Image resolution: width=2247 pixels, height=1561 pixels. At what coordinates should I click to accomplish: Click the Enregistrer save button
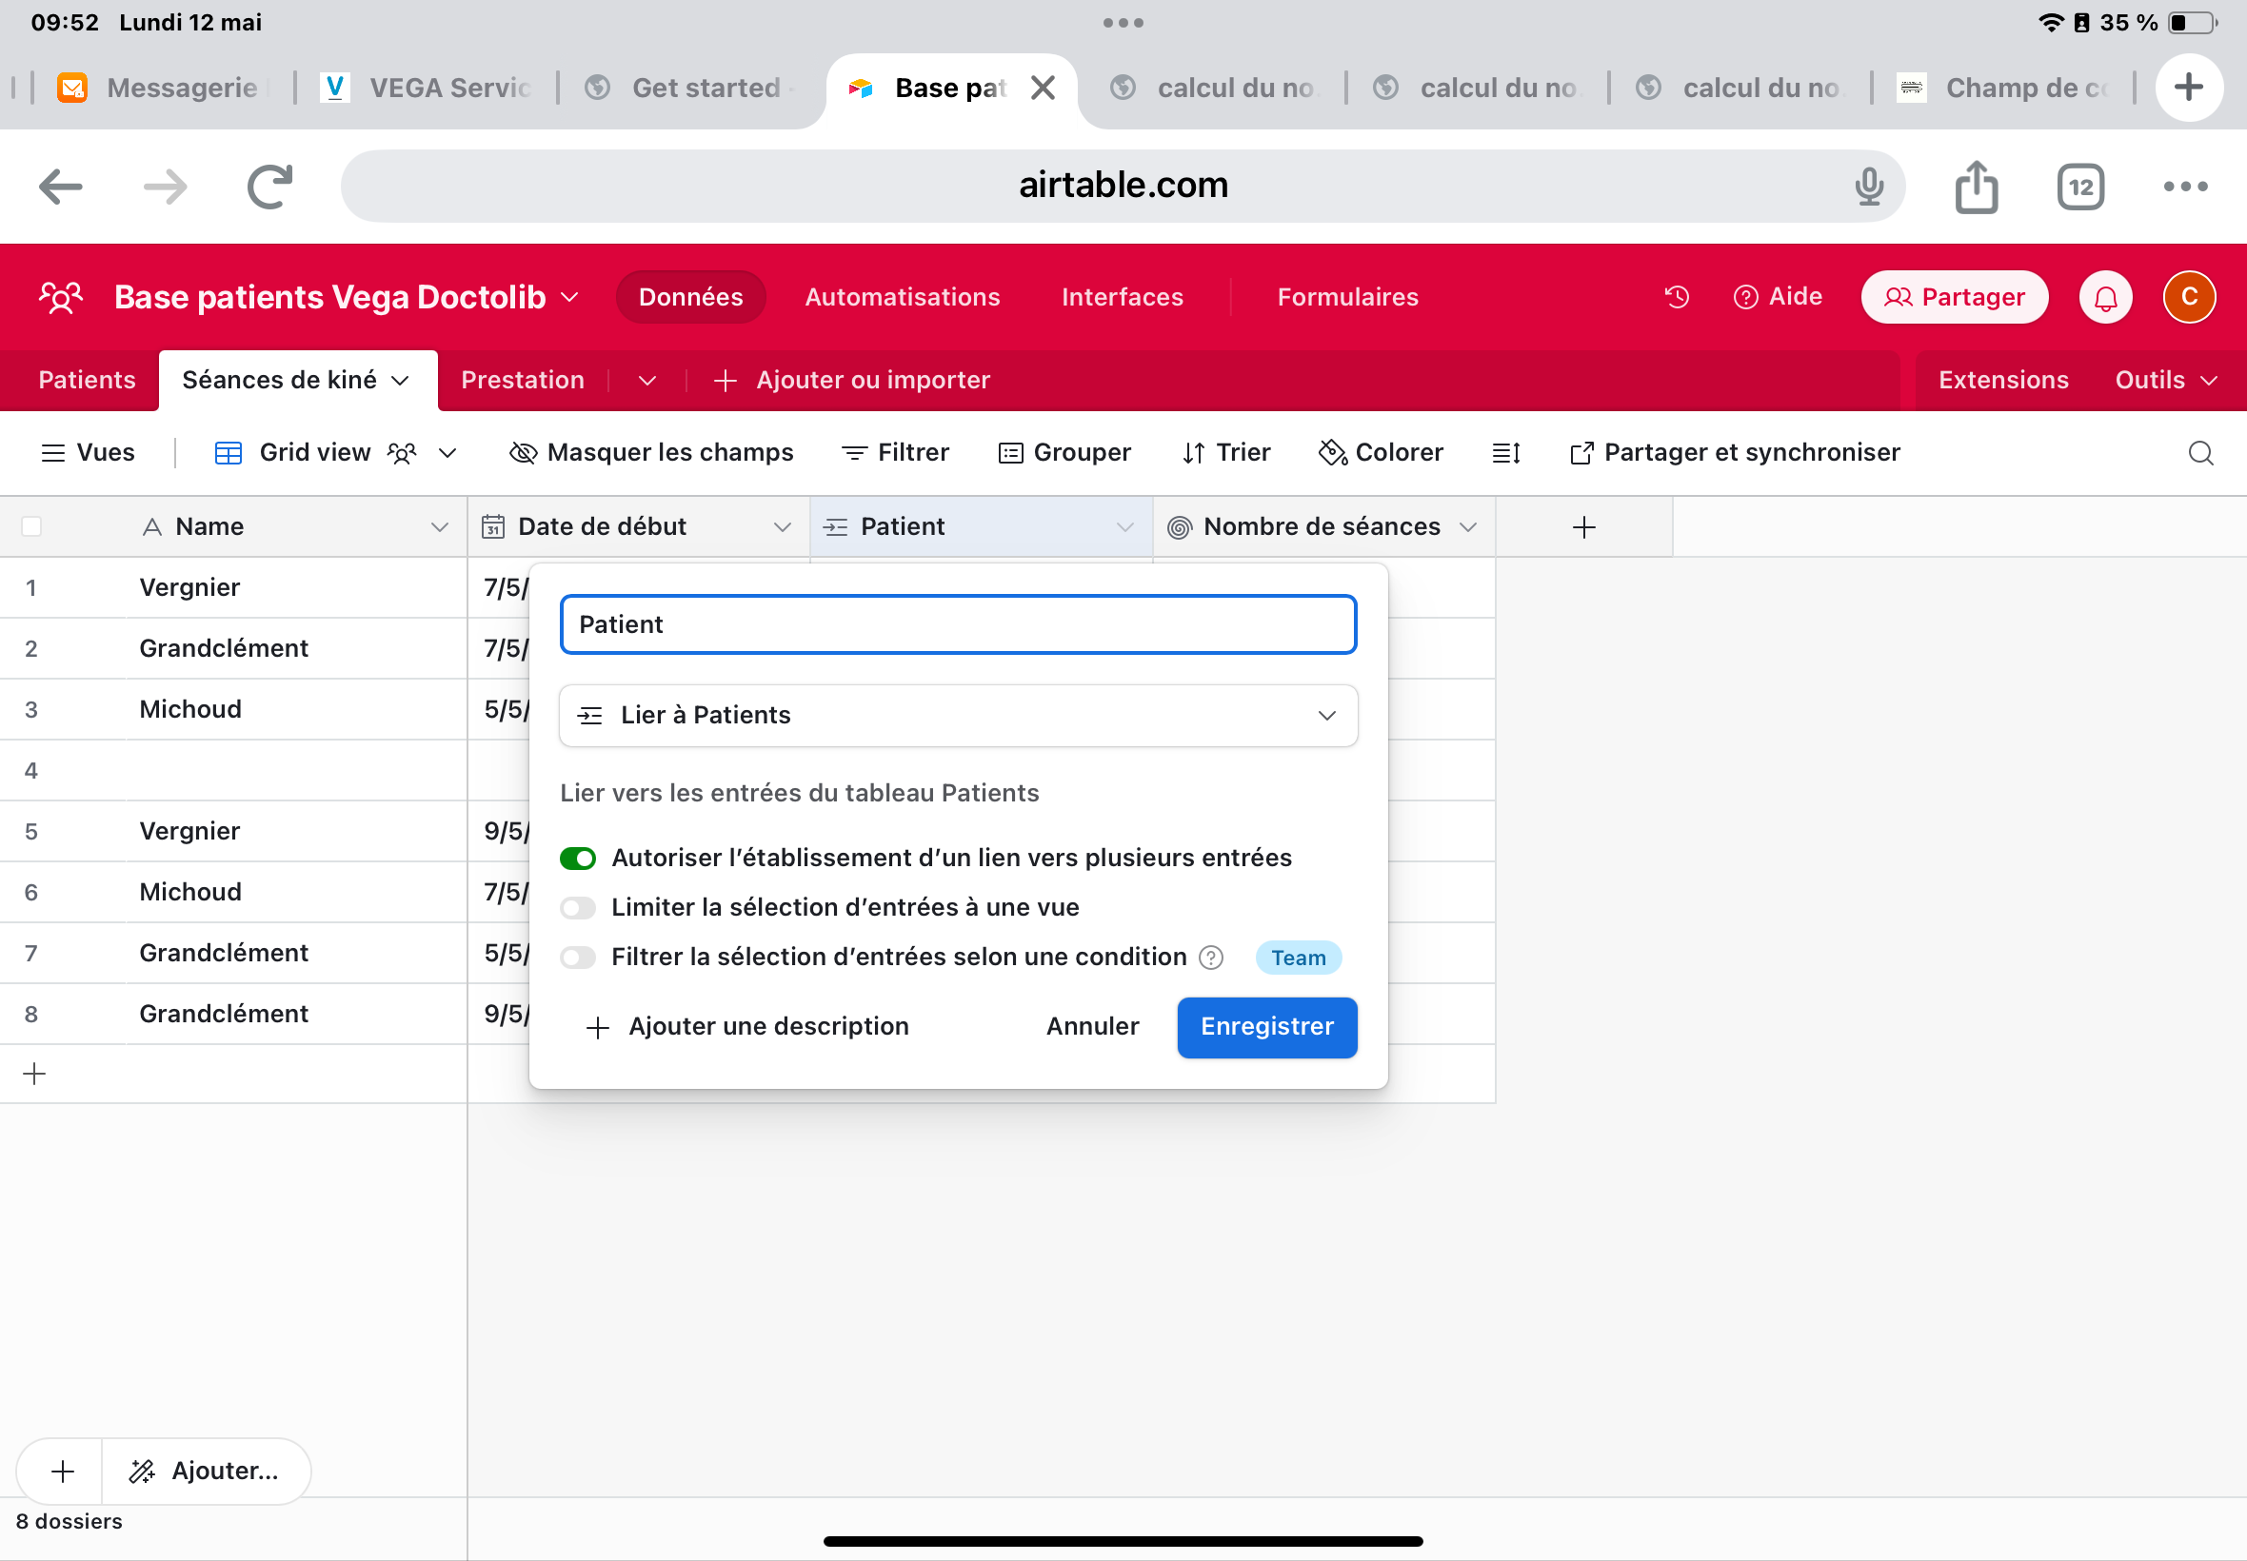tap(1267, 1027)
